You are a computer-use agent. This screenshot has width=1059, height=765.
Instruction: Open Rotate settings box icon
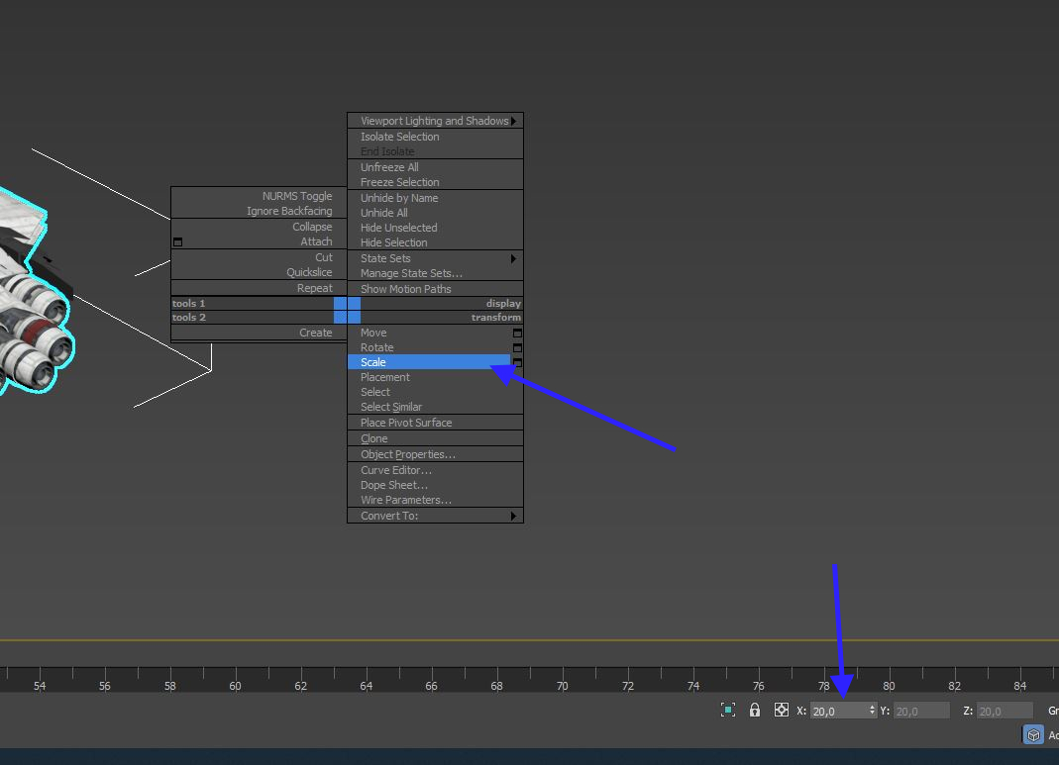coord(517,348)
